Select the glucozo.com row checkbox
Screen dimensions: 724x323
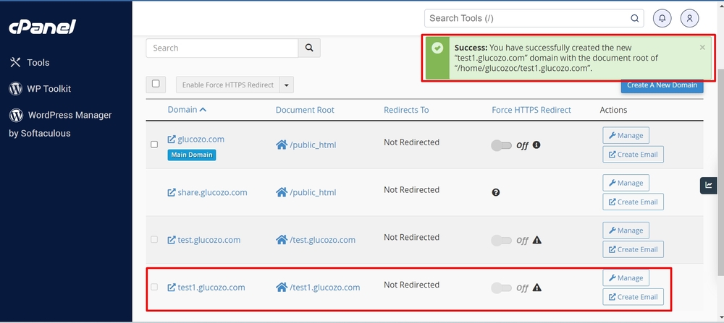click(154, 145)
